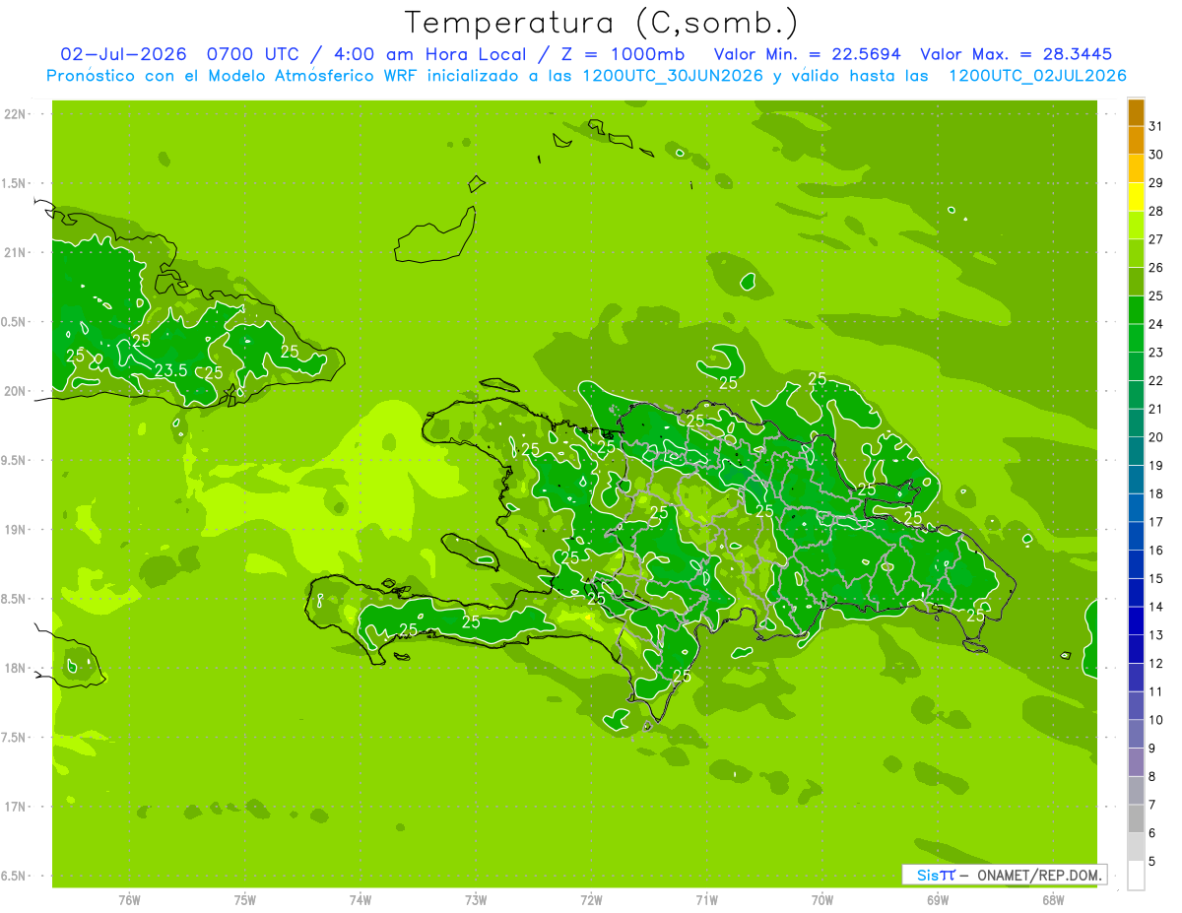Click the '1.5N' latitude axis label
Screen dimensions: 1182x913
point(15,183)
